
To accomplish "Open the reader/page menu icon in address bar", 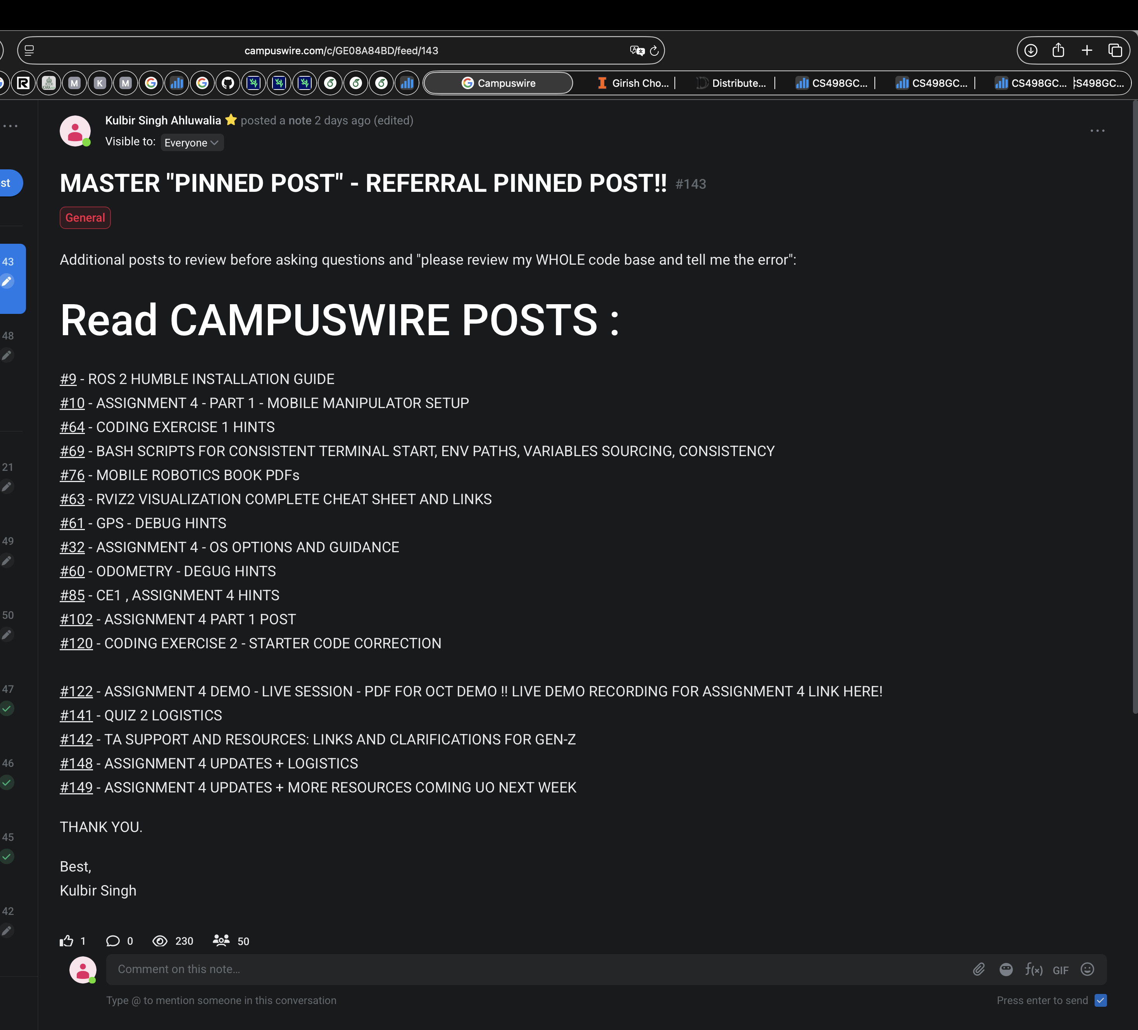I will coord(29,51).
